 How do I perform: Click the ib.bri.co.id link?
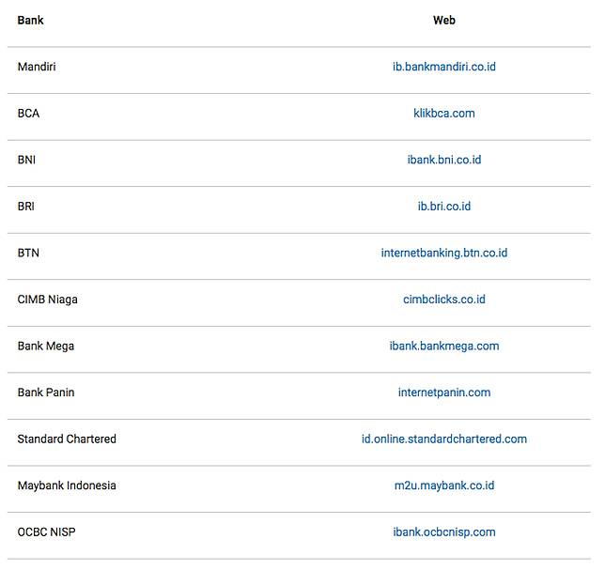443,207
